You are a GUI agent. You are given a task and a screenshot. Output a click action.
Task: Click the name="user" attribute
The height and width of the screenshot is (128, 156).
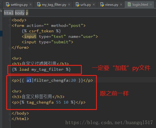click(82, 36)
